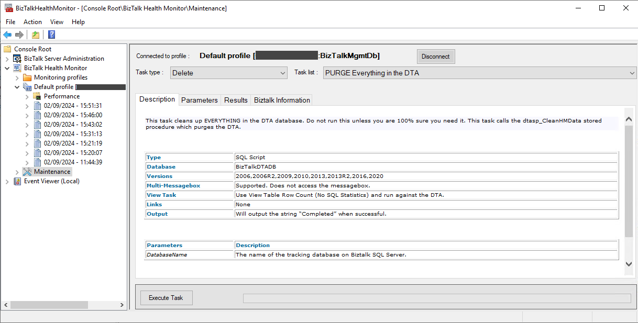Open the Action menu
The width and height of the screenshot is (638, 323).
point(32,22)
